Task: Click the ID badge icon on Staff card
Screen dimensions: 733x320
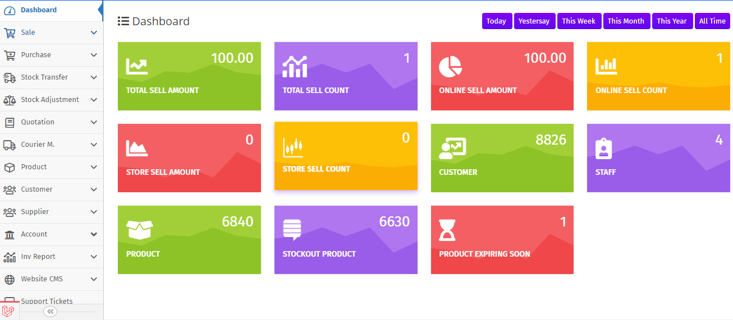Action: point(603,149)
